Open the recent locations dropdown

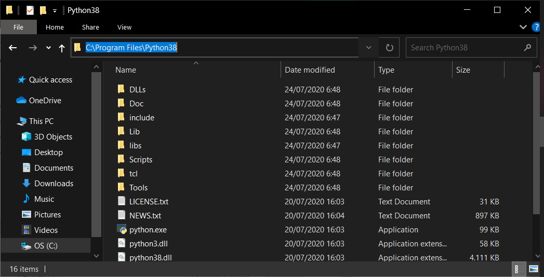(x=48, y=48)
